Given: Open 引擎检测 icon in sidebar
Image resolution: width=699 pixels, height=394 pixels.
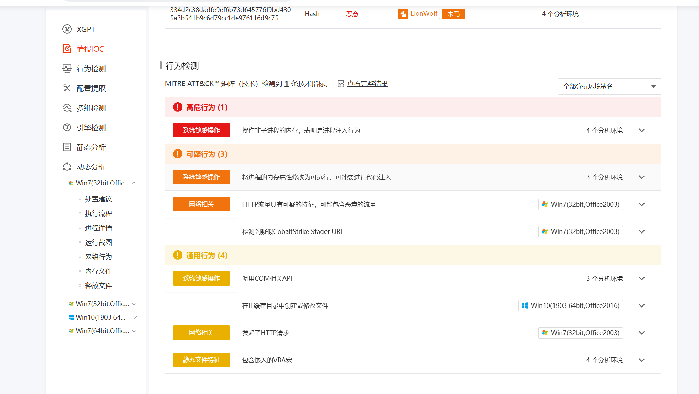Looking at the screenshot, I should tap(67, 127).
